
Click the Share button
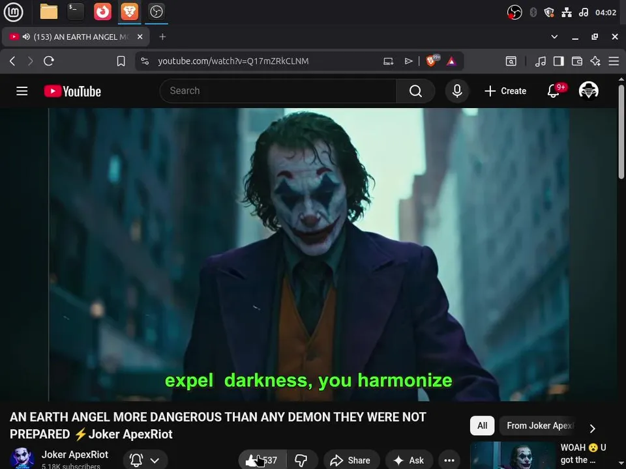(x=351, y=461)
